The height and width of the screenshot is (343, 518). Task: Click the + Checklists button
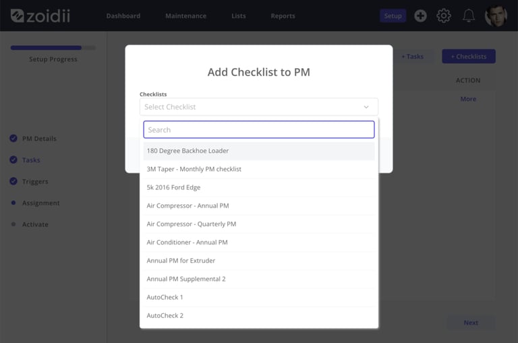[469, 57]
